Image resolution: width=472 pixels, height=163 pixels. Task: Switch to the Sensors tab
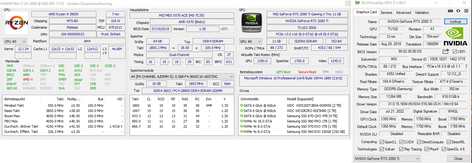point(386,13)
